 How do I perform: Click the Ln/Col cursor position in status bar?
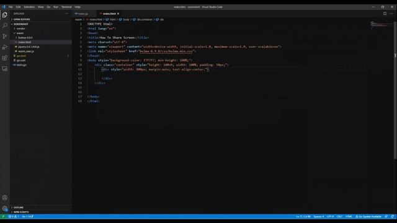303,216
